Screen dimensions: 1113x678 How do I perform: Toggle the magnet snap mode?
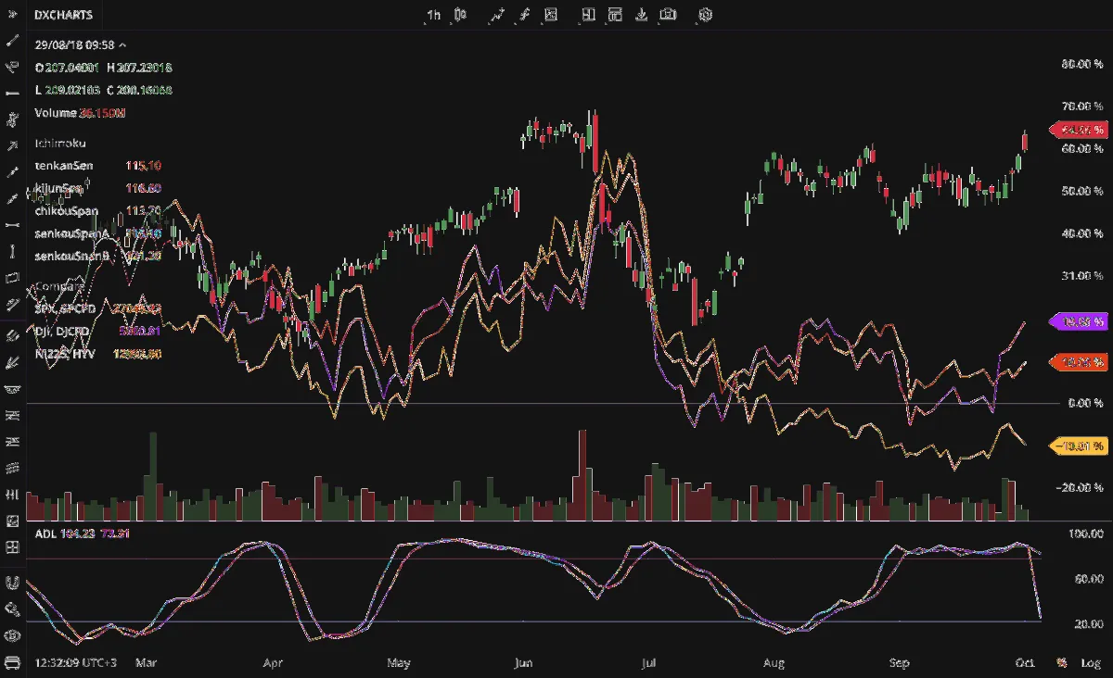12,583
